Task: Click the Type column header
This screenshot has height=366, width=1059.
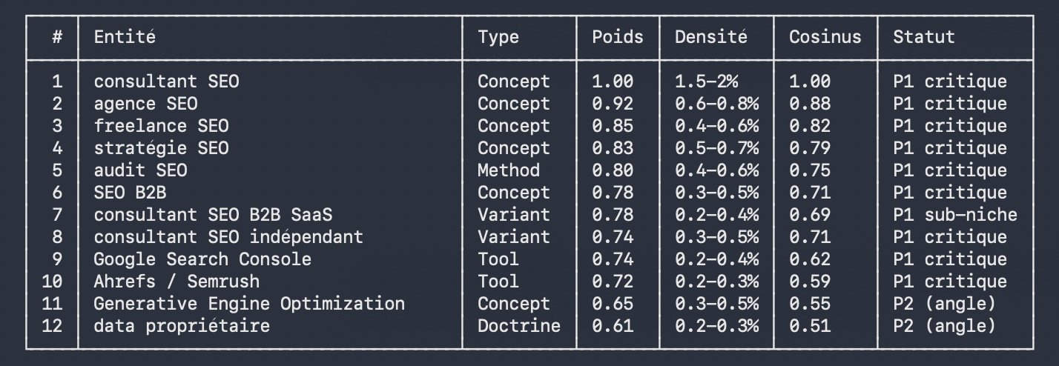Action: click(x=498, y=37)
